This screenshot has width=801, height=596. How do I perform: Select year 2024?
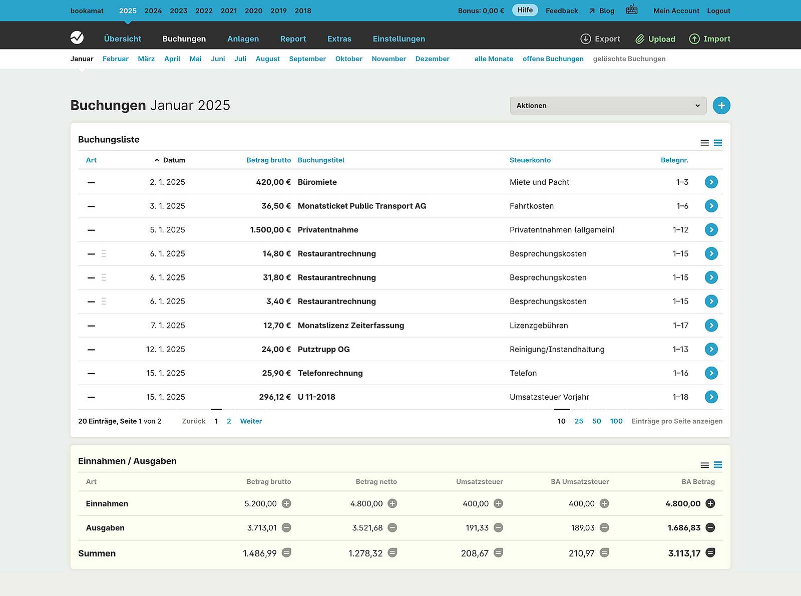pyautogui.click(x=153, y=11)
